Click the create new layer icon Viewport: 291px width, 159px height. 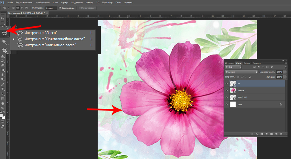(276, 134)
